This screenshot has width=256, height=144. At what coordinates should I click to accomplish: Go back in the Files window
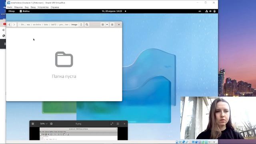tap(10, 25)
